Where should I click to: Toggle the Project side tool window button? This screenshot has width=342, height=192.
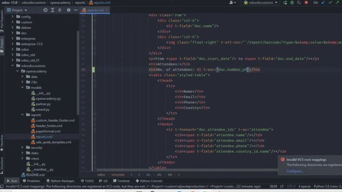pos(2,46)
